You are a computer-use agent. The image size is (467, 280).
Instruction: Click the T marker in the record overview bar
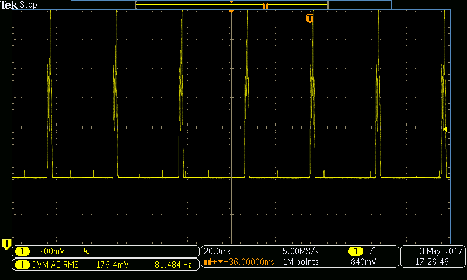(x=266, y=6)
